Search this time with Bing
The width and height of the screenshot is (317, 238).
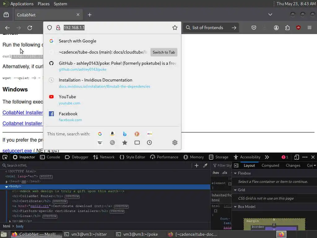[125, 134]
